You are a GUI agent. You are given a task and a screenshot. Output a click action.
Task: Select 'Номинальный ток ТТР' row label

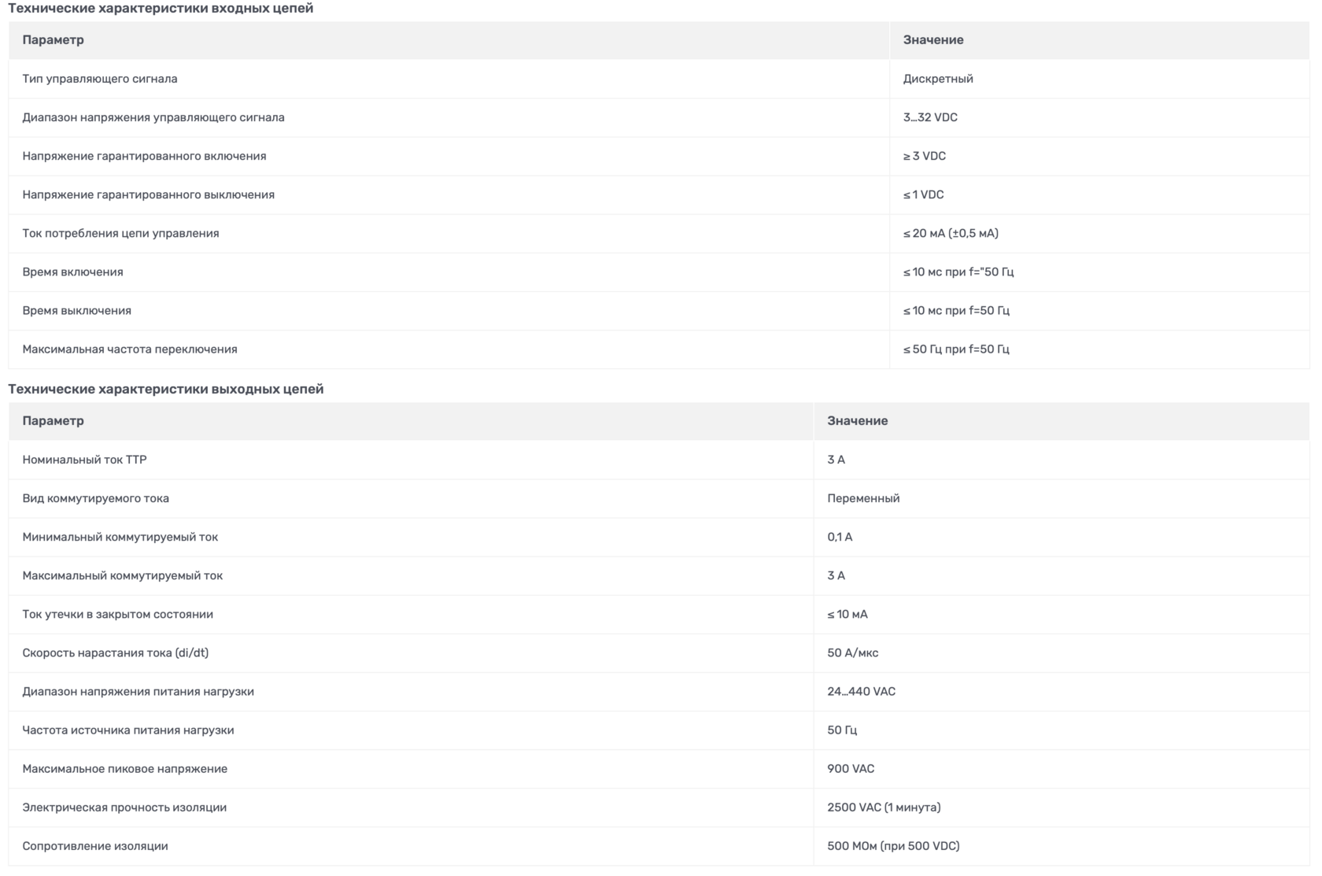pyautogui.click(x=84, y=460)
